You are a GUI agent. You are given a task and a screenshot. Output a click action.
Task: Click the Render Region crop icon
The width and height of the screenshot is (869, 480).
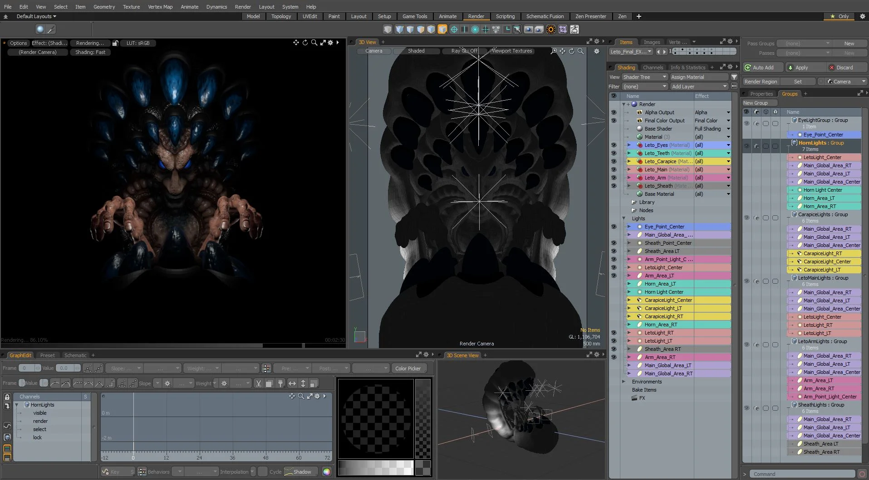563,29
